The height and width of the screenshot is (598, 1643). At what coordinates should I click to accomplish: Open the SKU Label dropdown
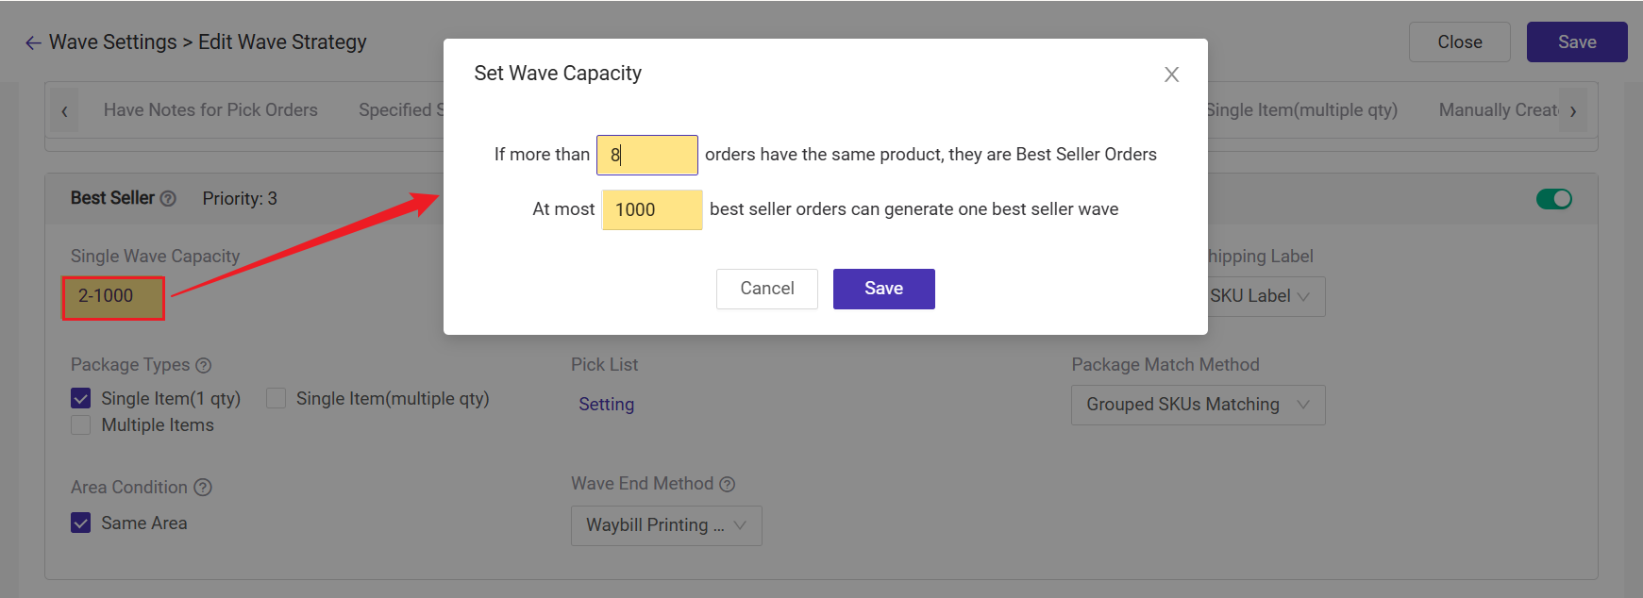[x=1263, y=296]
